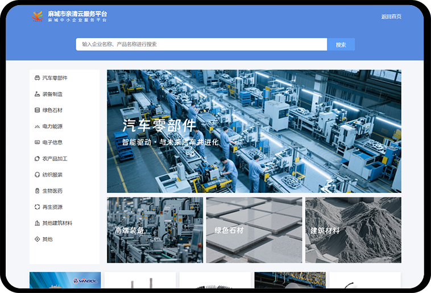The width and height of the screenshot is (431, 293).
Task: Focus the enterprise name search field
Action: tap(201, 44)
